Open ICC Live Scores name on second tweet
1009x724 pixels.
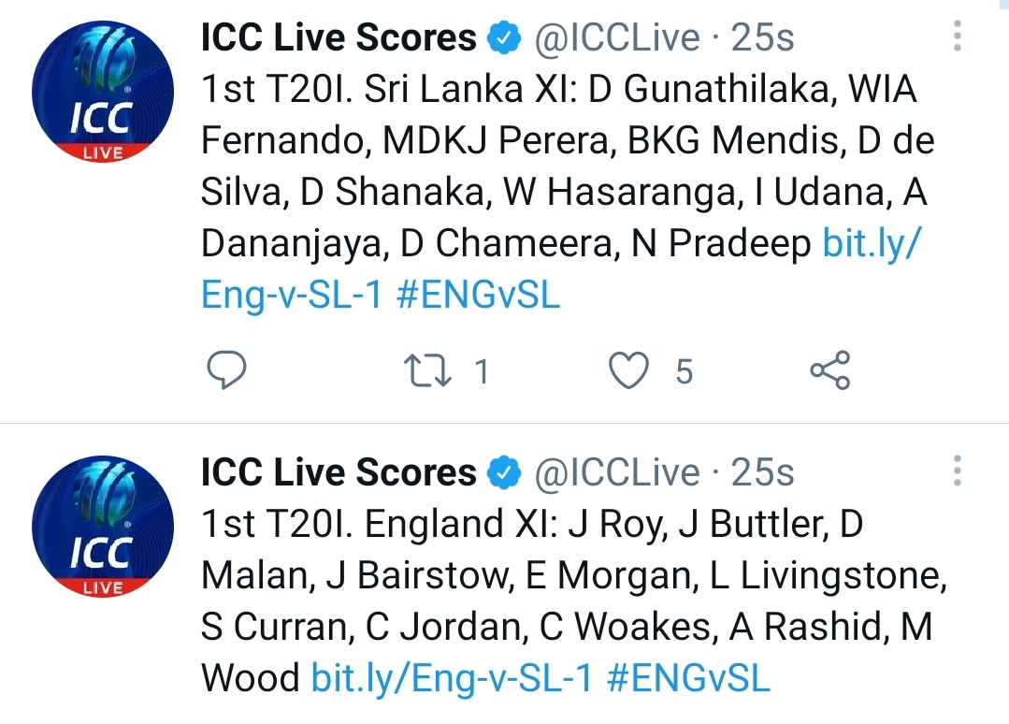coord(339,472)
